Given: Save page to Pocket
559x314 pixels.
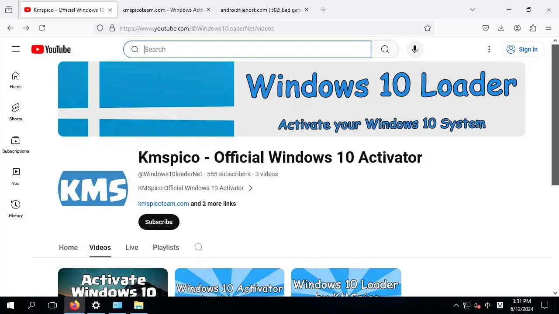Looking at the screenshot, I should 486,28.
